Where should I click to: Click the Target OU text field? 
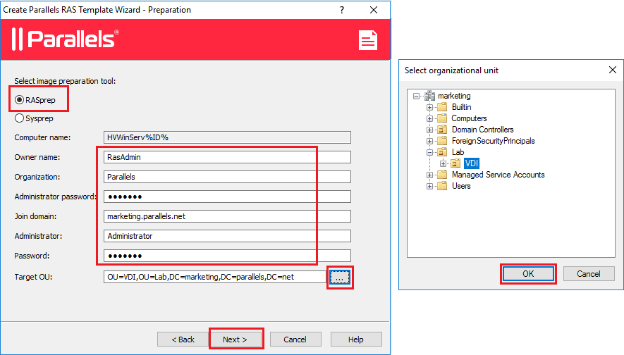pyautogui.click(x=215, y=277)
